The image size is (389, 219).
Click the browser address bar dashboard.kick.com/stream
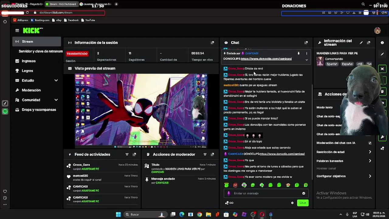coord(56,13)
